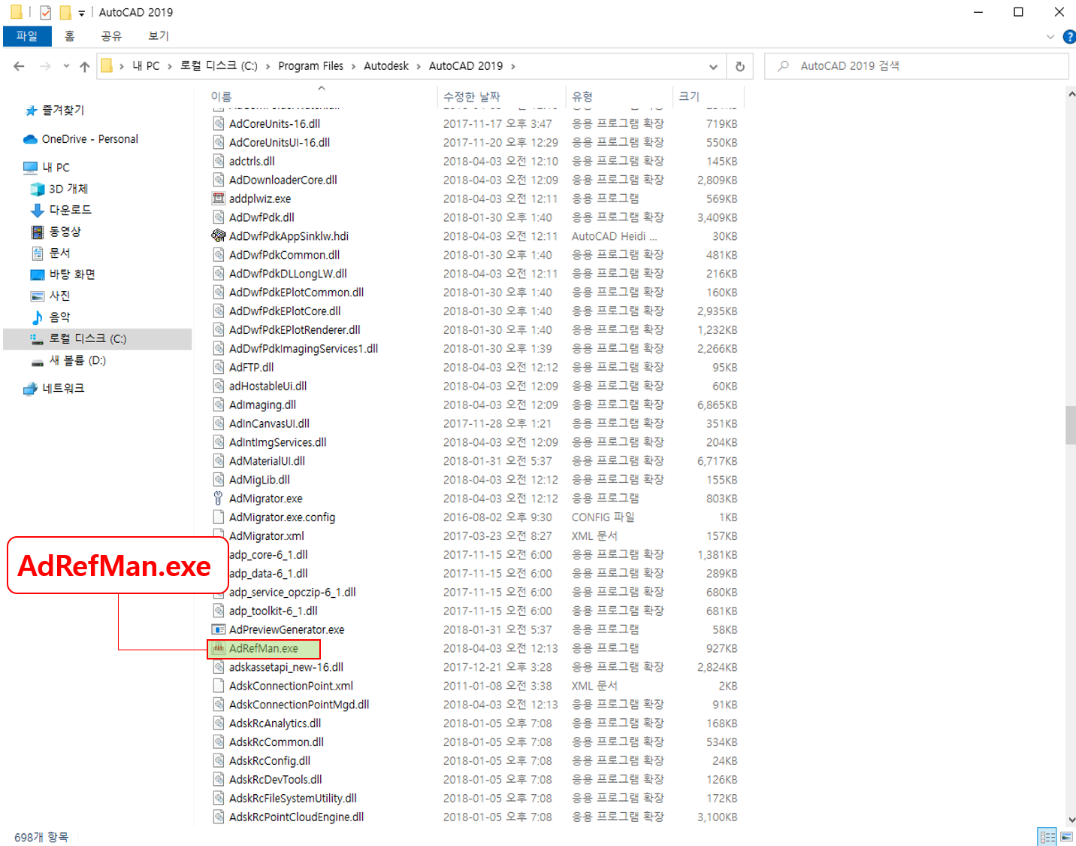Switch to large icons view layout
1076x846 pixels.
pyautogui.click(x=1066, y=836)
